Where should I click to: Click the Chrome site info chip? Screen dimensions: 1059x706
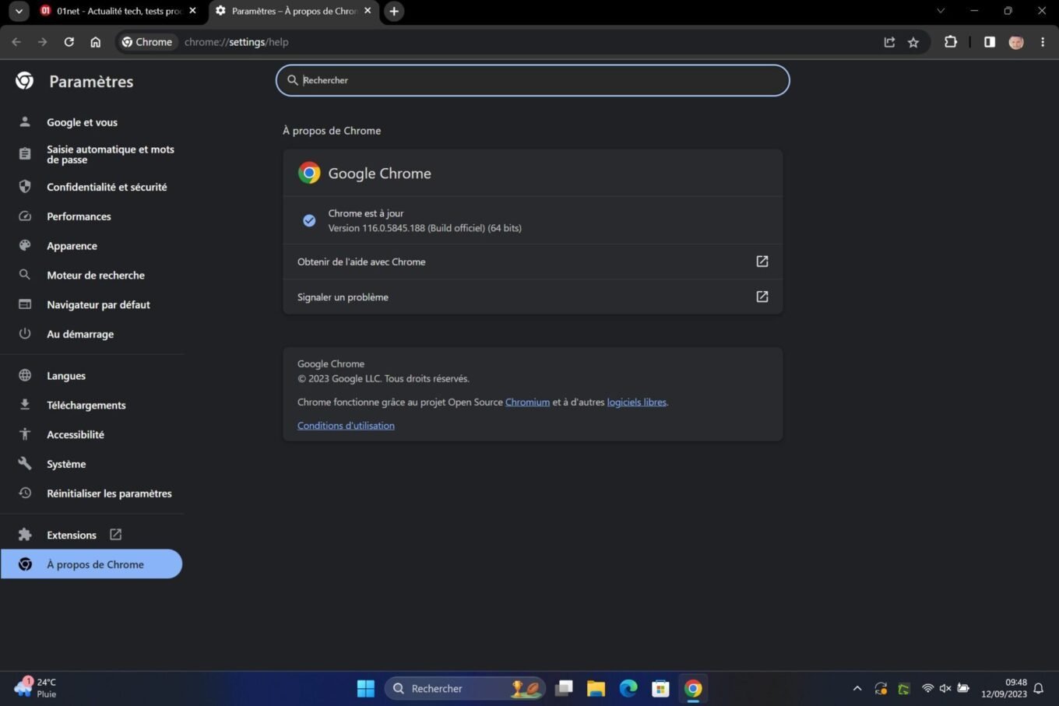point(147,42)
